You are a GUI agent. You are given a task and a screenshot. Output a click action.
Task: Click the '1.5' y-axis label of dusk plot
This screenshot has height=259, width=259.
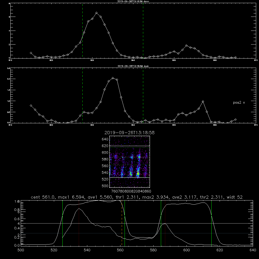click(9, 90)
